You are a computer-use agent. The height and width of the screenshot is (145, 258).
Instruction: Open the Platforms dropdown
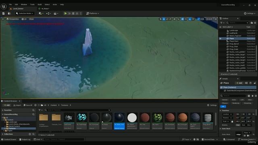click(93, 13)
